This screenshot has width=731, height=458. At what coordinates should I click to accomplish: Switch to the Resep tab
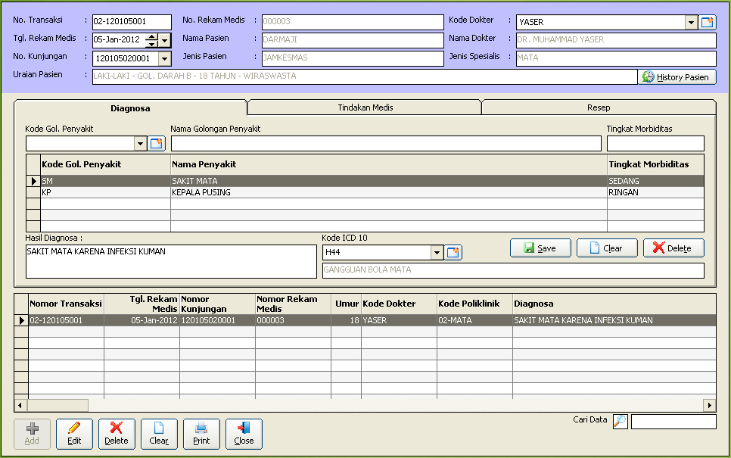598,107
